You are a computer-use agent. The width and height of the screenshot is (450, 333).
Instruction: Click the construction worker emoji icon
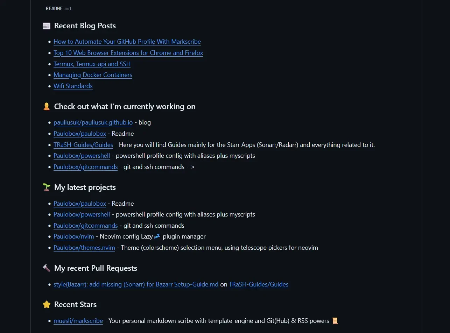47,107
